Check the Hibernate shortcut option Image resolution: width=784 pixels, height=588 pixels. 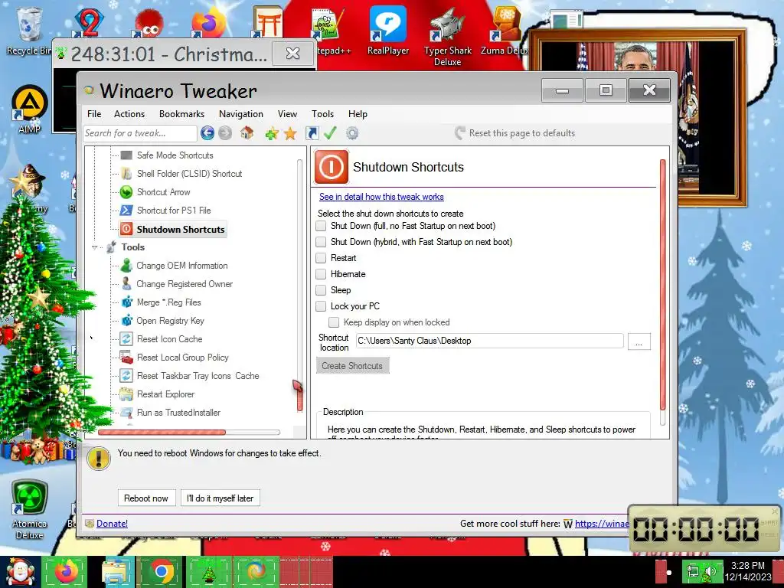(x=321, y=274)
